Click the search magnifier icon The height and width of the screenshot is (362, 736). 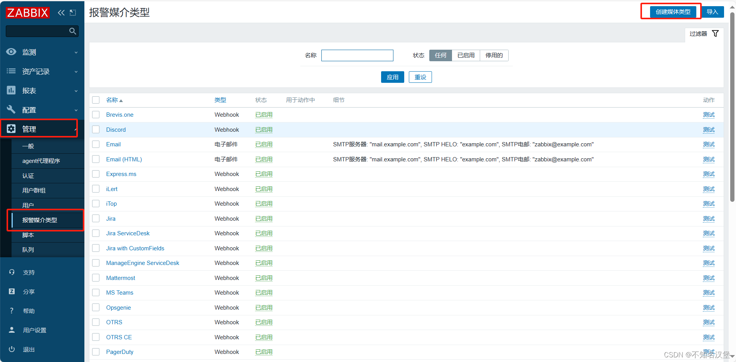pyautogui.click(x=72, y=31)
